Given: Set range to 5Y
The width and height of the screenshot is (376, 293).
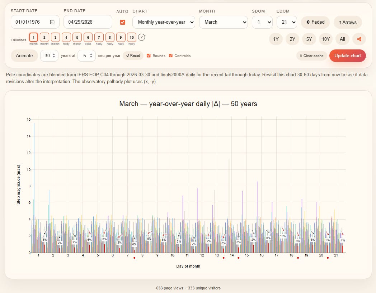Looking at the screenshot, I should [309, 39].
